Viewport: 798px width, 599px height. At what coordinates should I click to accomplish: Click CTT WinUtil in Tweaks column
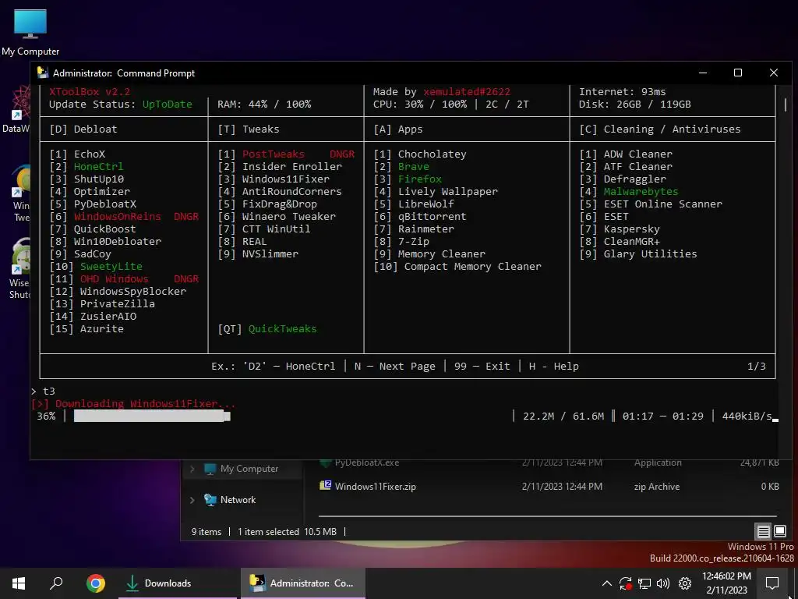tap(277, 229)
